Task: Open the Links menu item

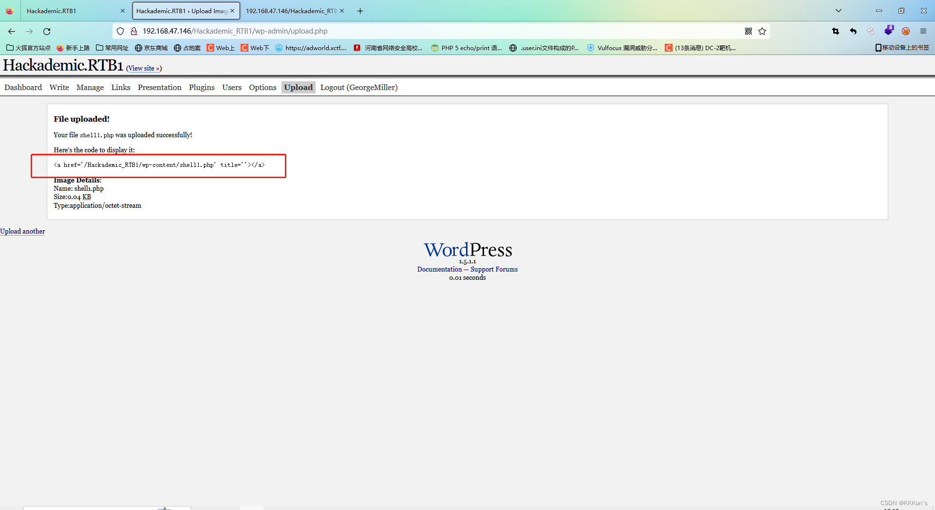Action: pyautogui.click(x=121, y=87)
